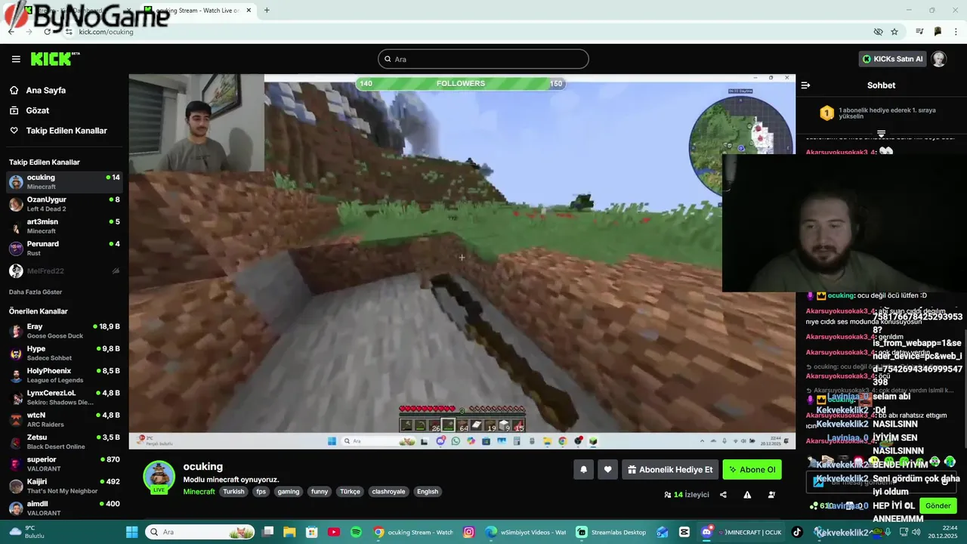967x544 pixels.
Task: Open Zetsu recommended channel
Action: [64, 441]
